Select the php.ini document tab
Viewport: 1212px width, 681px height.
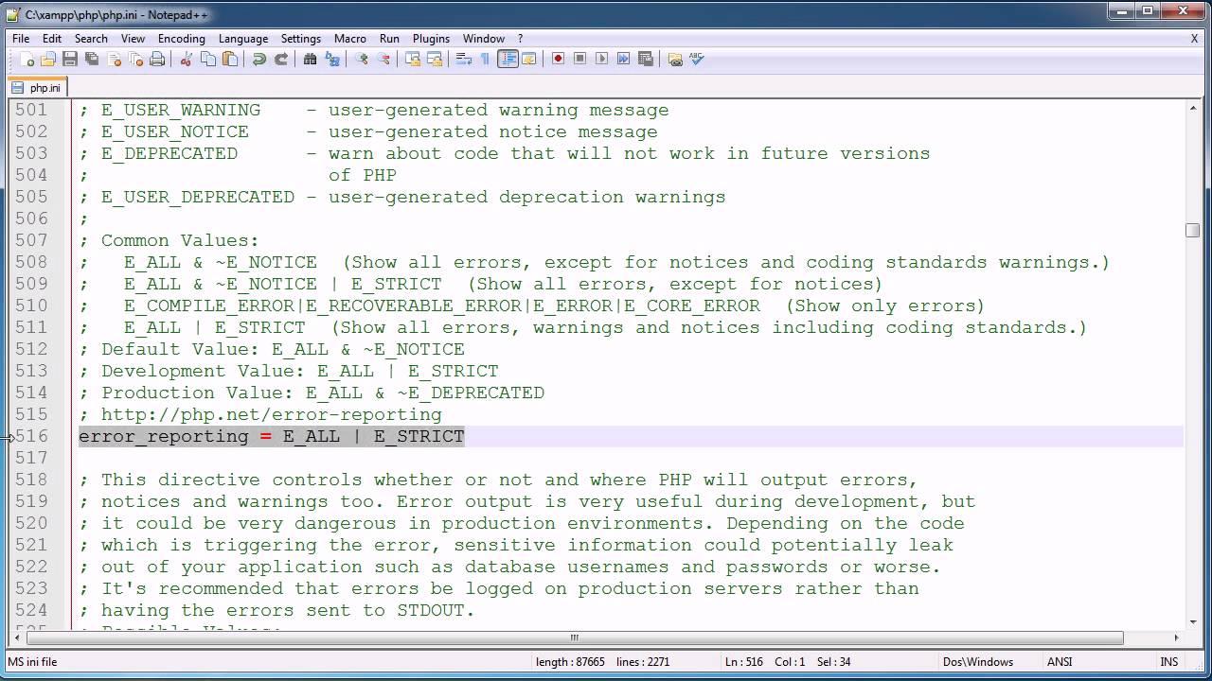coord(38,88)
